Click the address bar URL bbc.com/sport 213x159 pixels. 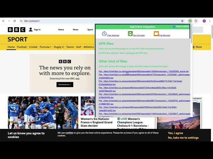point(32,21)
